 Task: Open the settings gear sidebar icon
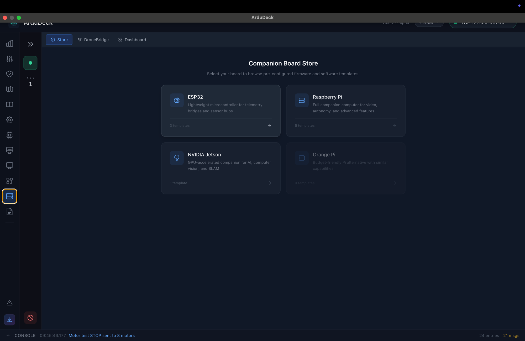pos(9,120)
